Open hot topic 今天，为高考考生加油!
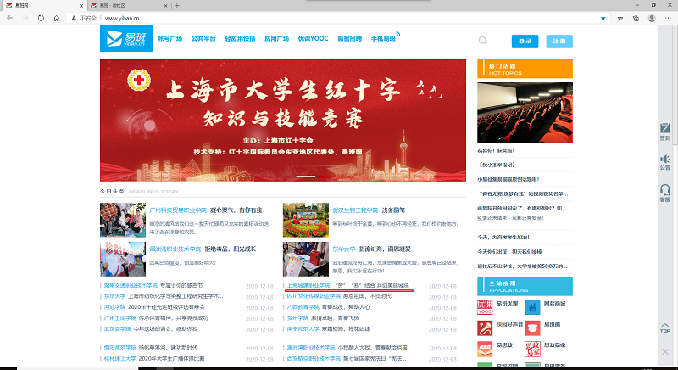The image size is (678, 370). [503, 237]
